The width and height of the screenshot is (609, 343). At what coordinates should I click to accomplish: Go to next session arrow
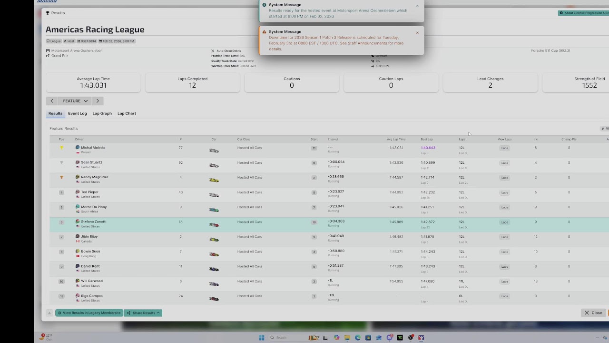98,101
